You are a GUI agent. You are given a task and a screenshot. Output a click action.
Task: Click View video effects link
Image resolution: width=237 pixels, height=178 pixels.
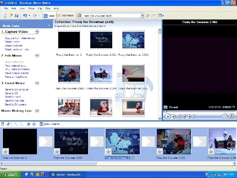[15, 66]
